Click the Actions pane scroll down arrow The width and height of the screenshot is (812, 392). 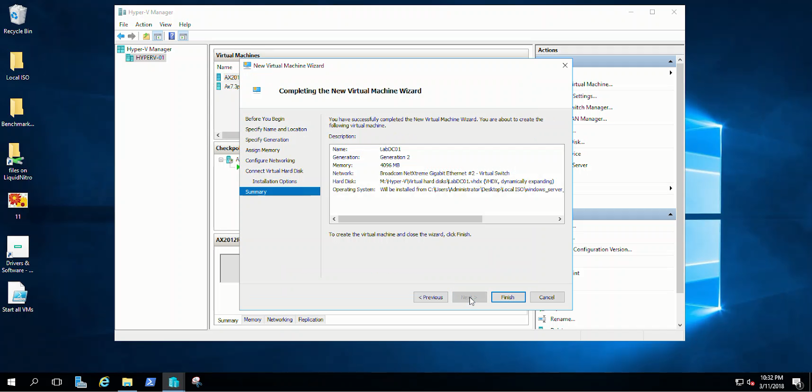(680, 325)
